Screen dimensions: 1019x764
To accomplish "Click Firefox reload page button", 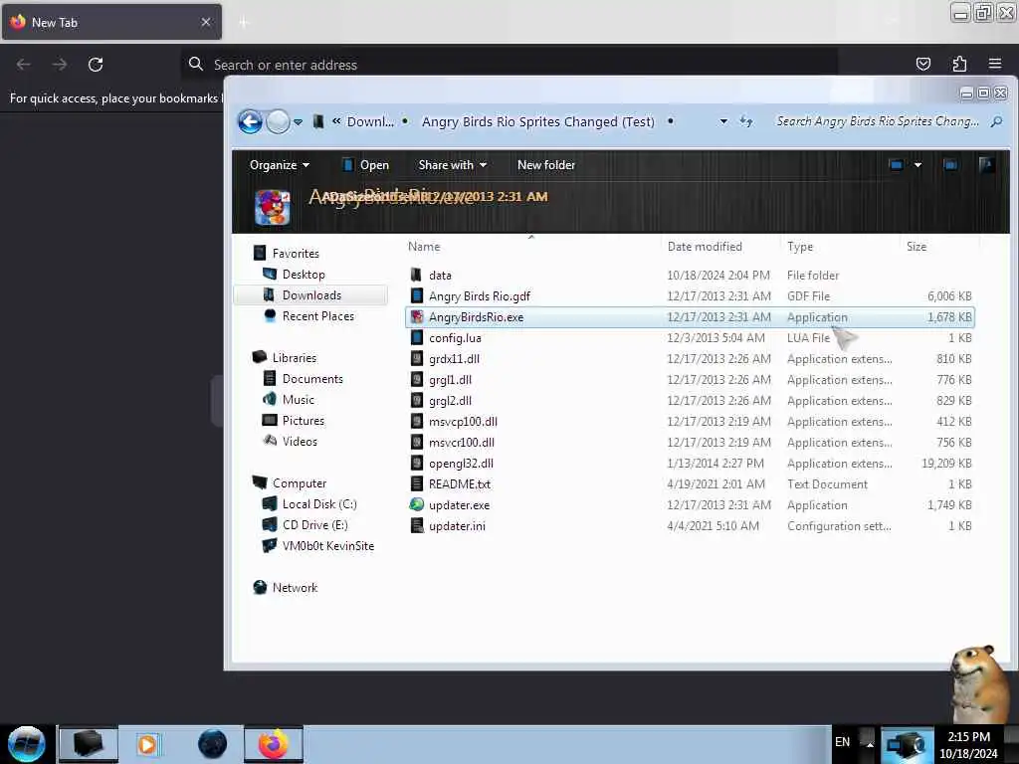I will coord(96,65).
